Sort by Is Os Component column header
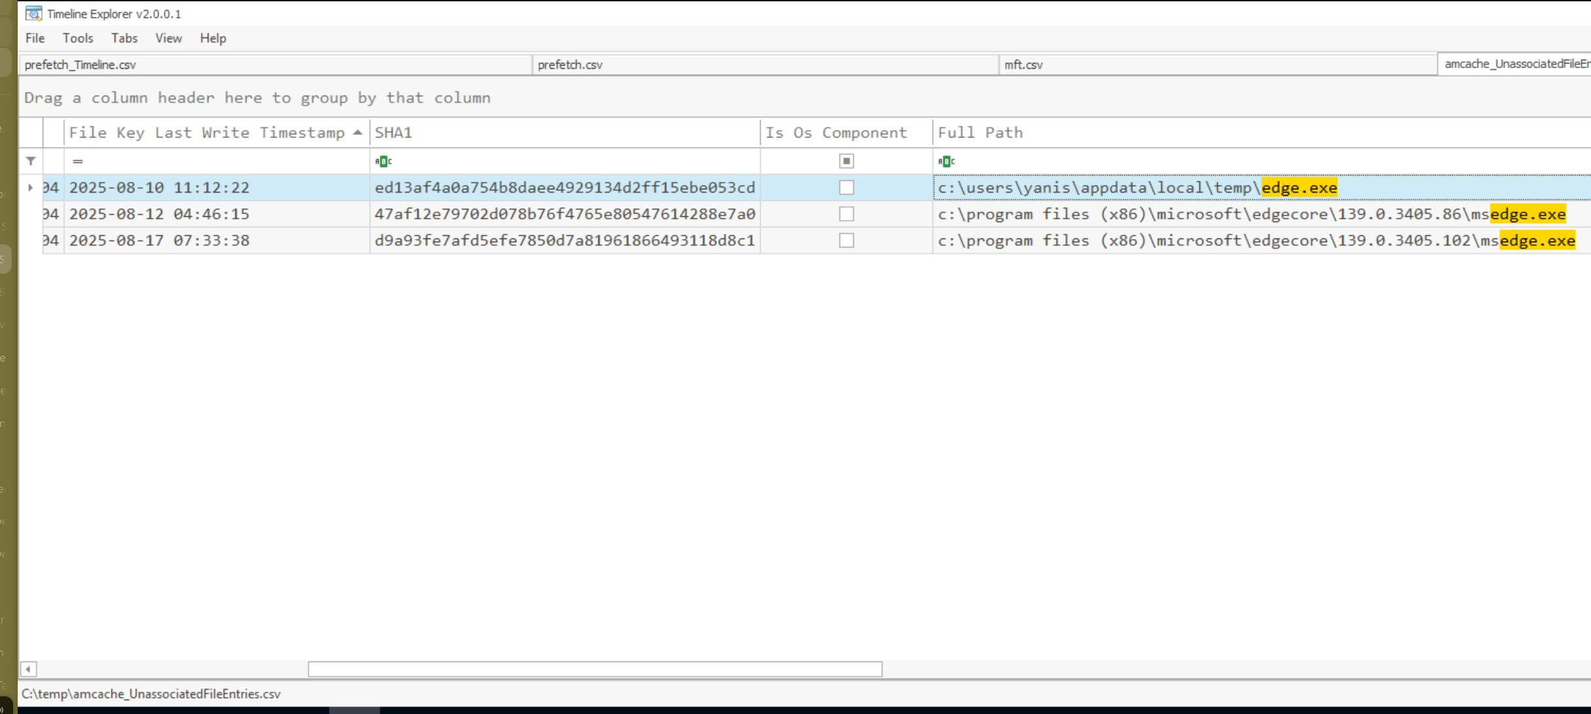The width and height of the screenshot is (1591, 714). 847,132
